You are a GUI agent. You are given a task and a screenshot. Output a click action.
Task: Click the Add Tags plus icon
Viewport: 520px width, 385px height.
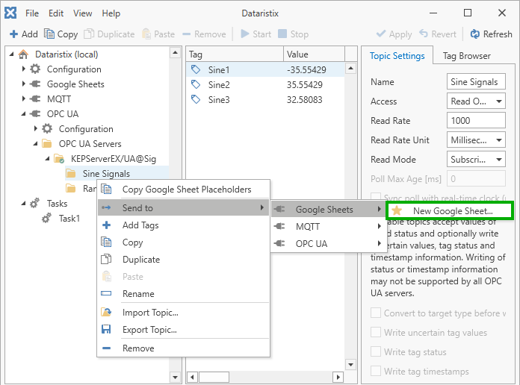(106, 225)
